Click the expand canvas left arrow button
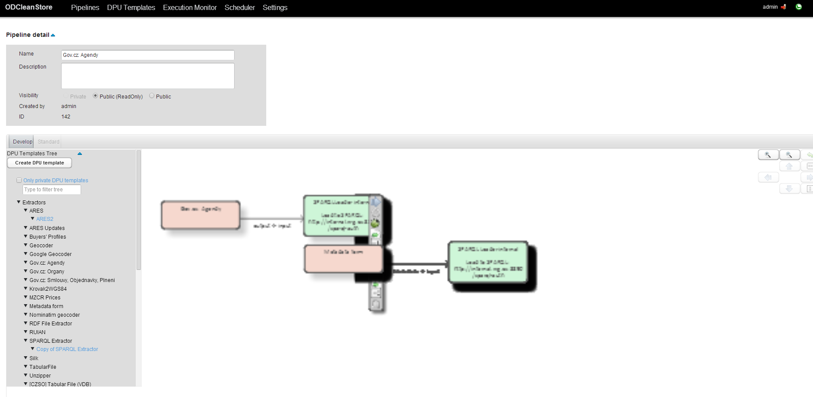The image size is (813, 397). tap(768, 177)
